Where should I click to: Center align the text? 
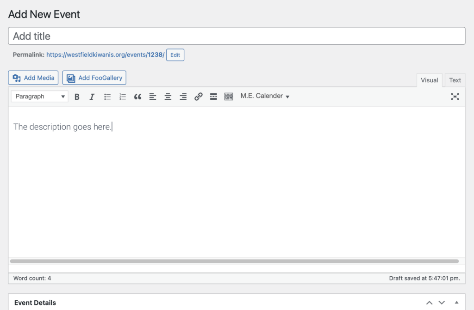[x=168, y=97]
